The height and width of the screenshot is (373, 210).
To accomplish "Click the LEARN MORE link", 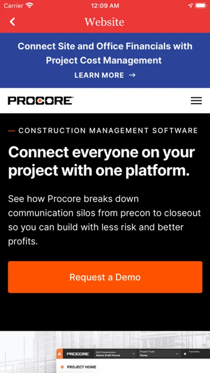I will pyautogui.click(x=99, y=75).
